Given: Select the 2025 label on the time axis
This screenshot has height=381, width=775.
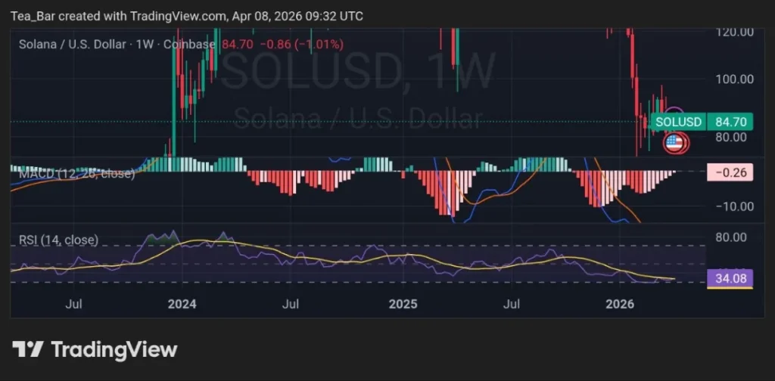Looking at the screenshot, I should tap(403, 305).
